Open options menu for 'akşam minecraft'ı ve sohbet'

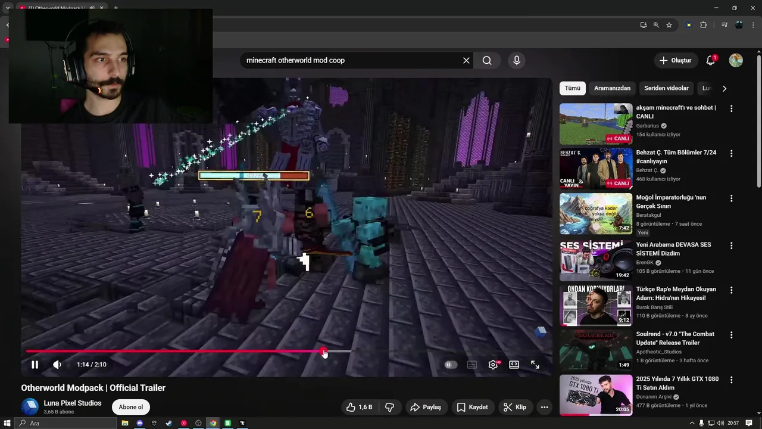point(732,108)
